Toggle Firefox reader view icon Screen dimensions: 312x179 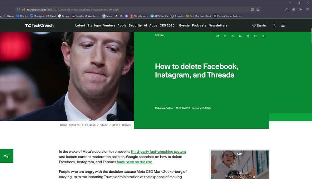point(252,9)
